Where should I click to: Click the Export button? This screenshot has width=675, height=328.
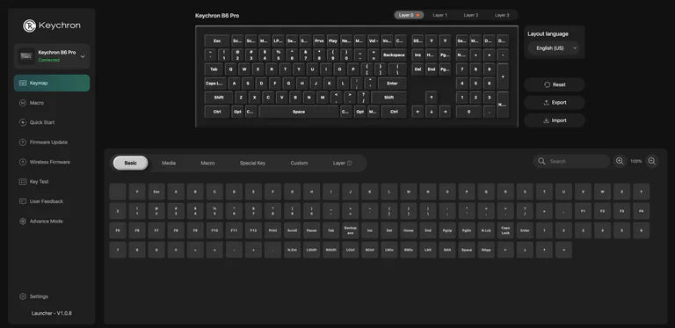pyautogui.click(x=555, y=103)
